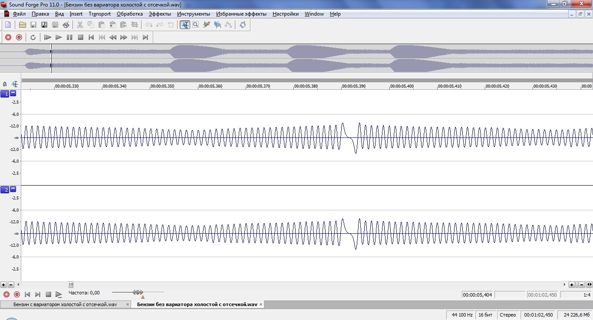Click the Cut scissors icon
This screenshot has width=593, height=320.
pyautogui.click(x=80, y=25)
